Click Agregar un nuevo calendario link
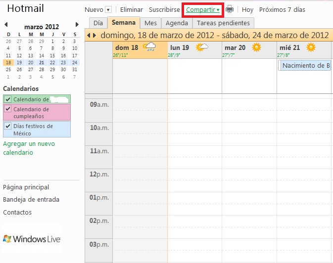 pyautogui.click(x=29, y=148)
